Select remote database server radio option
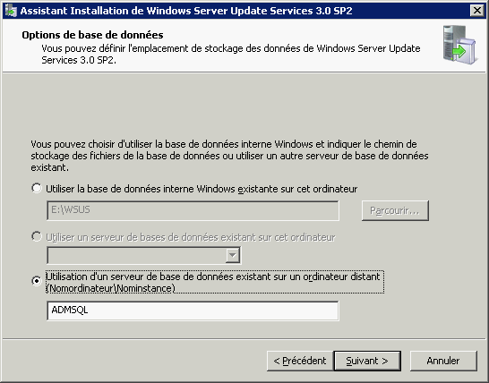This screenshot has height=383, width=489. pos(37,281)
